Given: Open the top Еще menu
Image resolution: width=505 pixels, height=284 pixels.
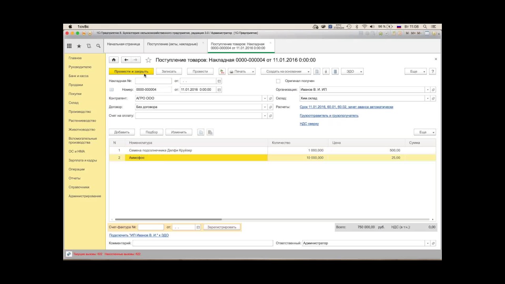Looking at the screenshot, I should coord(416,71).
